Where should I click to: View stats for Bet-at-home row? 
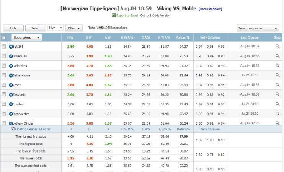tap(277, 75)
